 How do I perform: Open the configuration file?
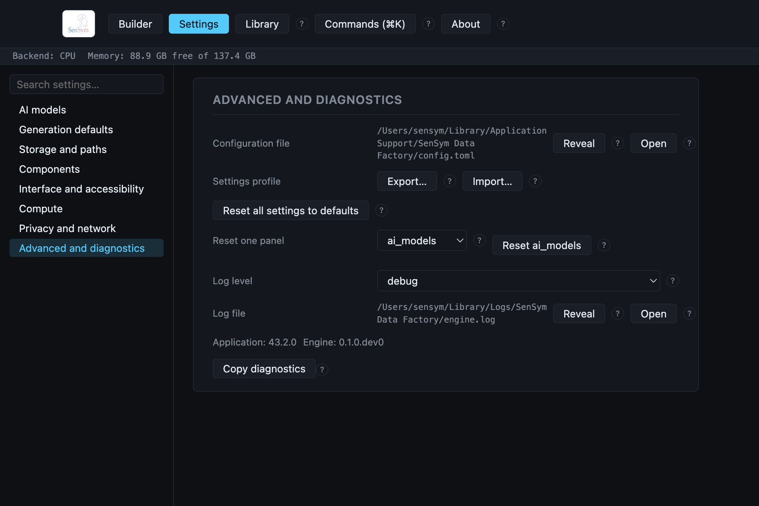pyautogui.click(x=653, y=143)
